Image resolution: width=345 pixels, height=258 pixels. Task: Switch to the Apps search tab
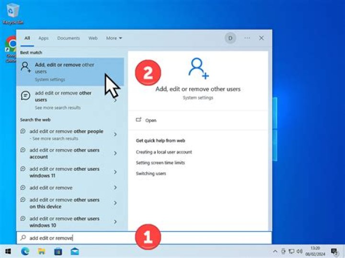[44, 38]
